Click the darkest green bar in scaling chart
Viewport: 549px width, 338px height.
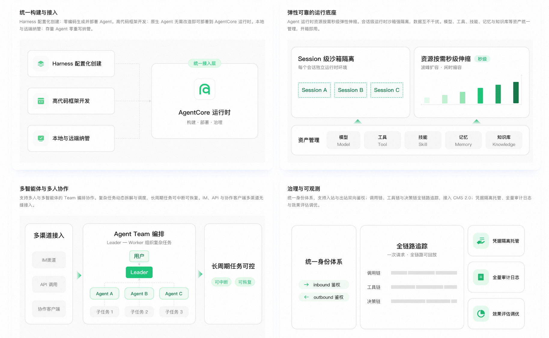(x=516, y=92)
